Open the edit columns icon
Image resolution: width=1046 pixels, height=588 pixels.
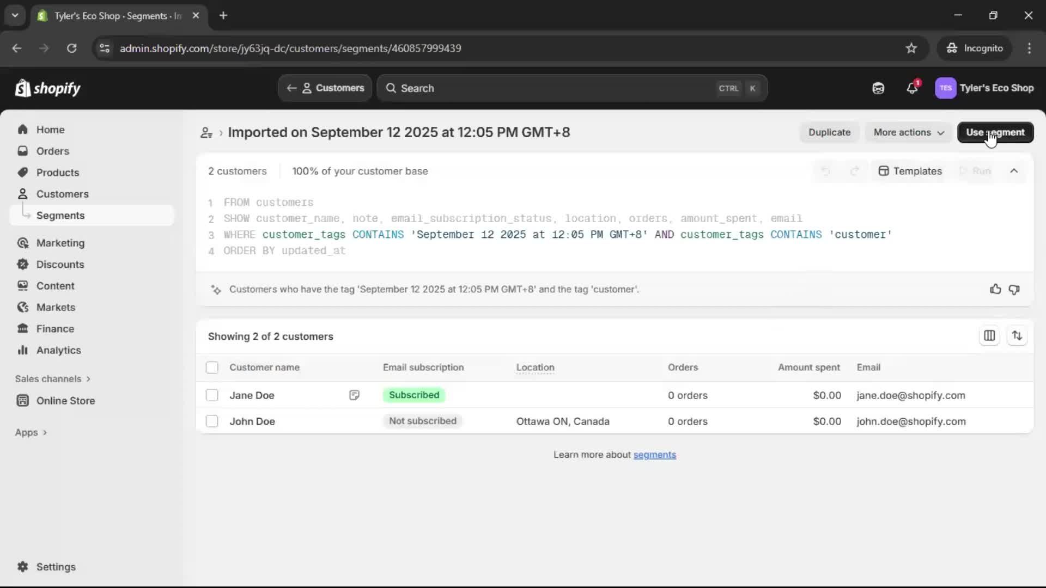coord(990,335)
